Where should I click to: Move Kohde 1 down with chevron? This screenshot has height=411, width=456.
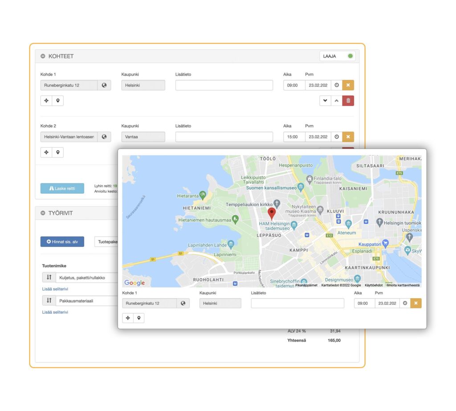(x=325, y=101)
